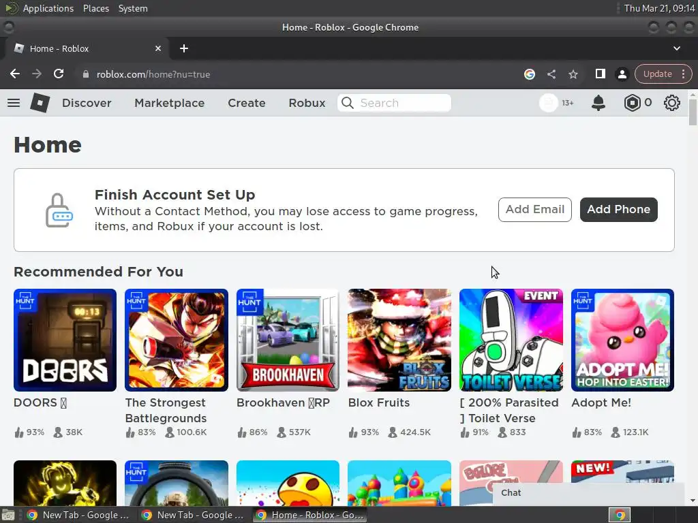
Task: Click the Chrome workspace switcher icon
Action: pos(620,515)
